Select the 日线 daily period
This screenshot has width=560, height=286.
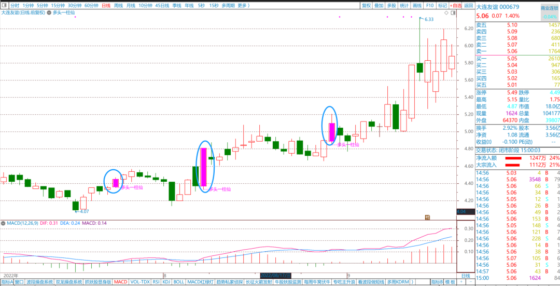pos(106,5)
